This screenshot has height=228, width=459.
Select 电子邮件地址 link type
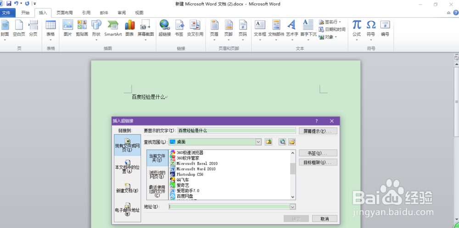[127, 209]
